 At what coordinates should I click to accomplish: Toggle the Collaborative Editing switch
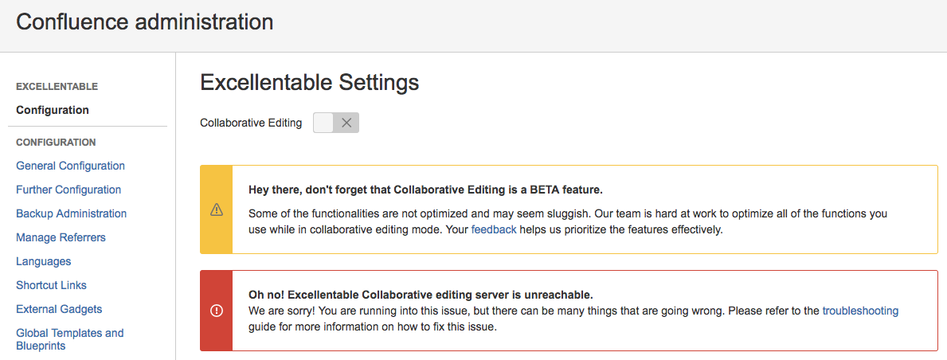tap(336, 123)
